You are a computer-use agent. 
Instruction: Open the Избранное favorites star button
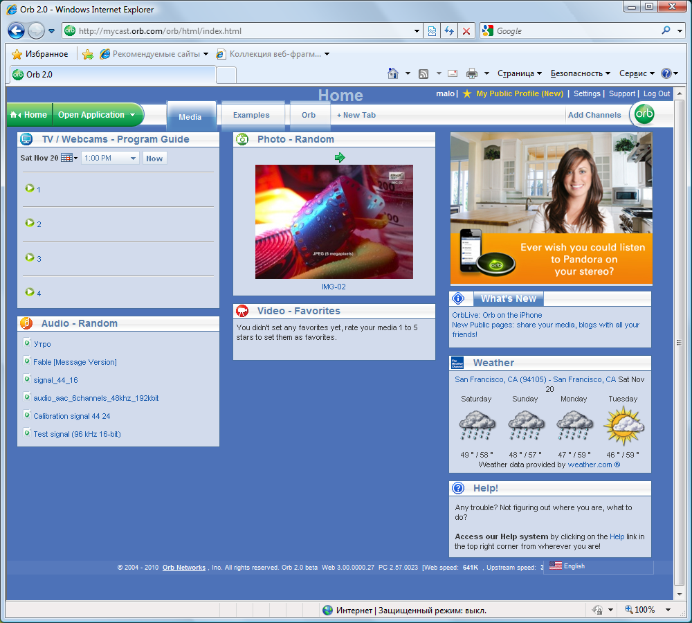coord(39,54)
